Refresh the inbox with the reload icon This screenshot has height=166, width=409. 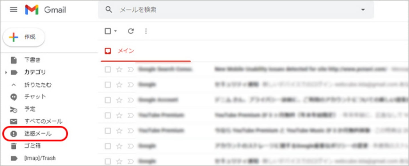click(x=131, y=31)
